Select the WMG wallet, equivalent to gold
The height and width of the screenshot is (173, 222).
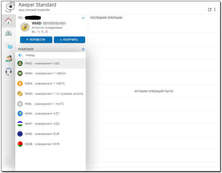click(x=50, y=94)
